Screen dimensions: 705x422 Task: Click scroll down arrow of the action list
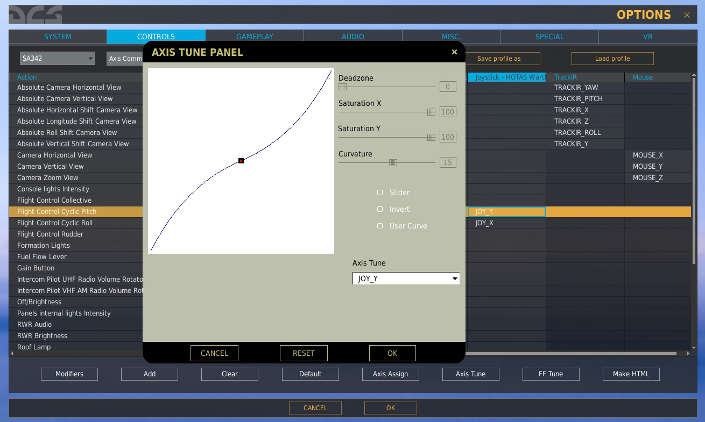pyautogui.click(x=694, y=347)
